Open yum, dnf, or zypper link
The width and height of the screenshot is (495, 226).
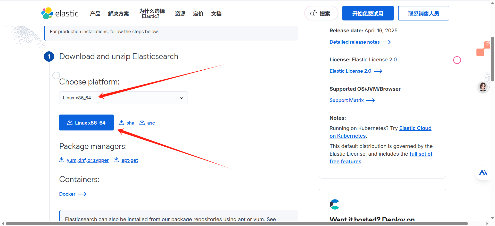(x=88, y=160)
